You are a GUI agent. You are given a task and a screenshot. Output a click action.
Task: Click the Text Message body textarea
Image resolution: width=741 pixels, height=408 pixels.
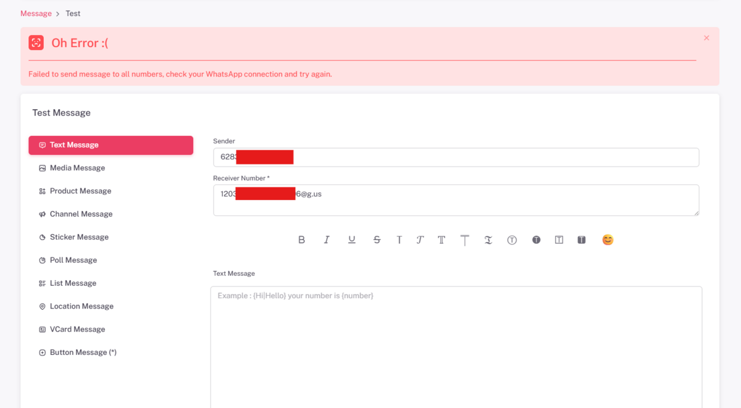(456, 346)
